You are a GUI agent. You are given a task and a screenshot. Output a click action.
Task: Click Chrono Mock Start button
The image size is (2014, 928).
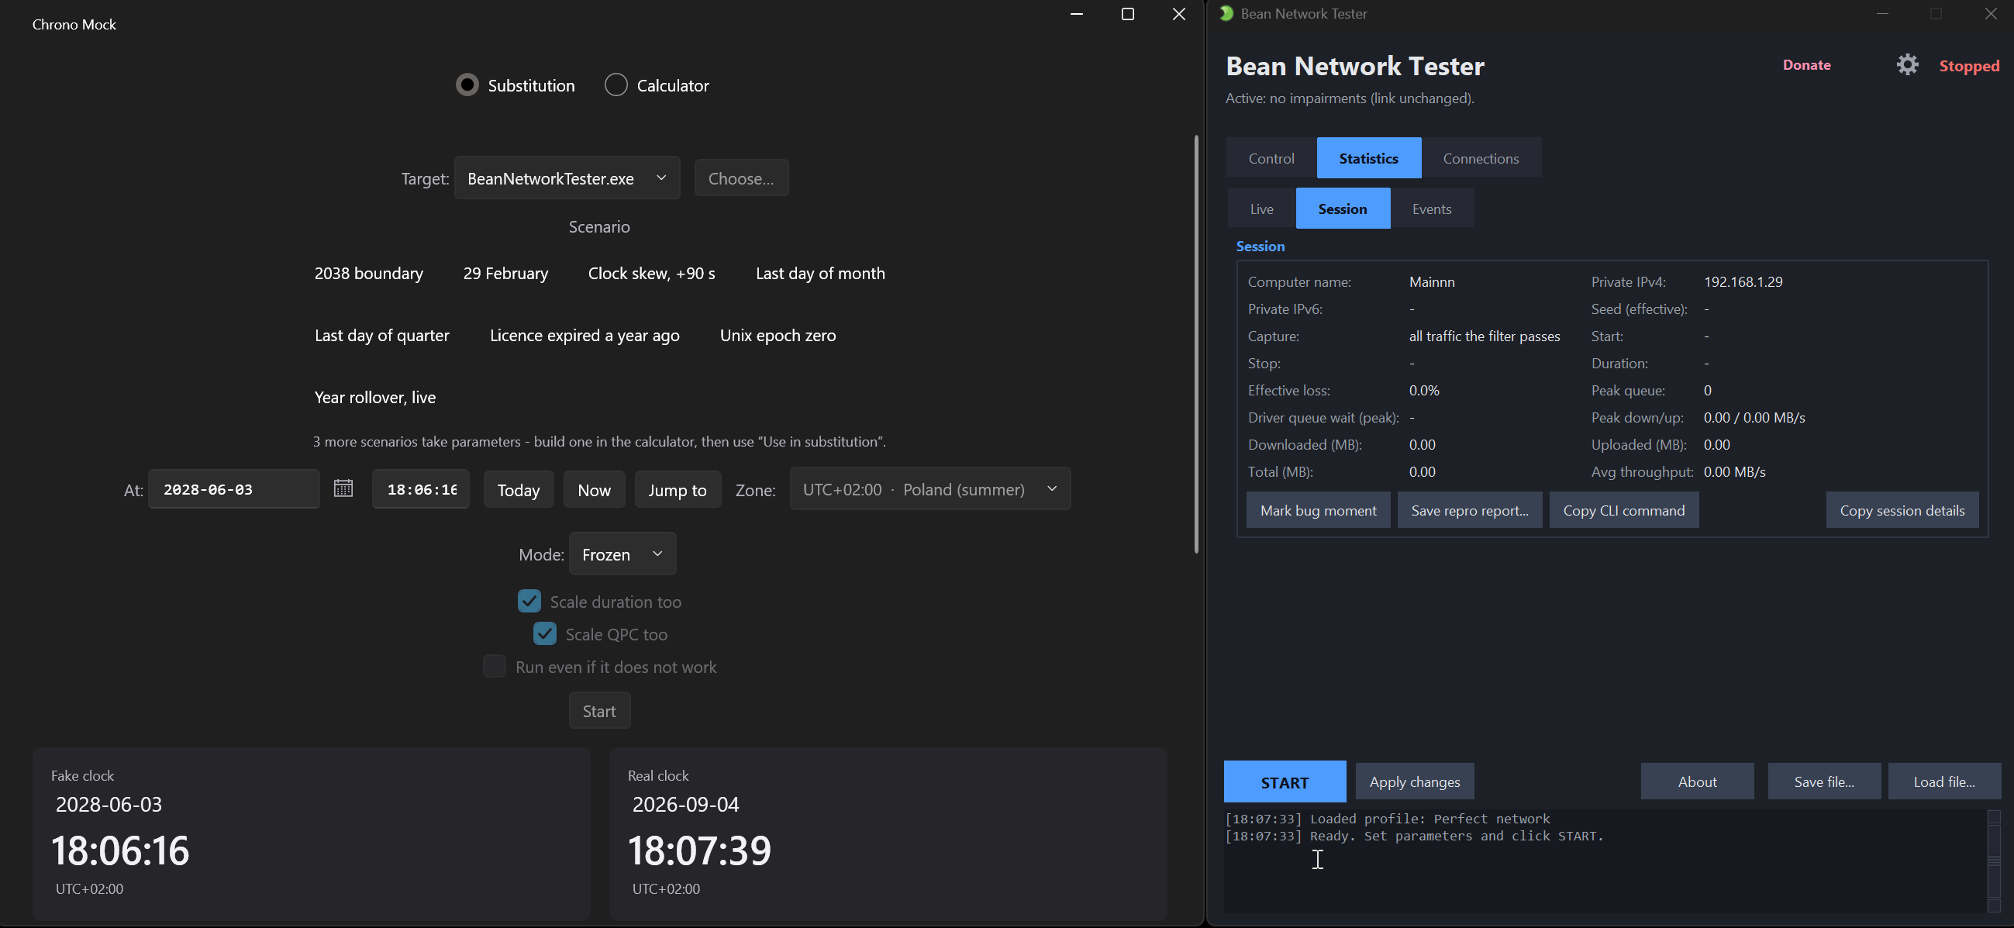coord(600,711)
